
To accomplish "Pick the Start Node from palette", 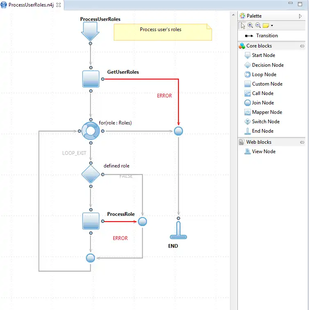I will click(260, 55).
